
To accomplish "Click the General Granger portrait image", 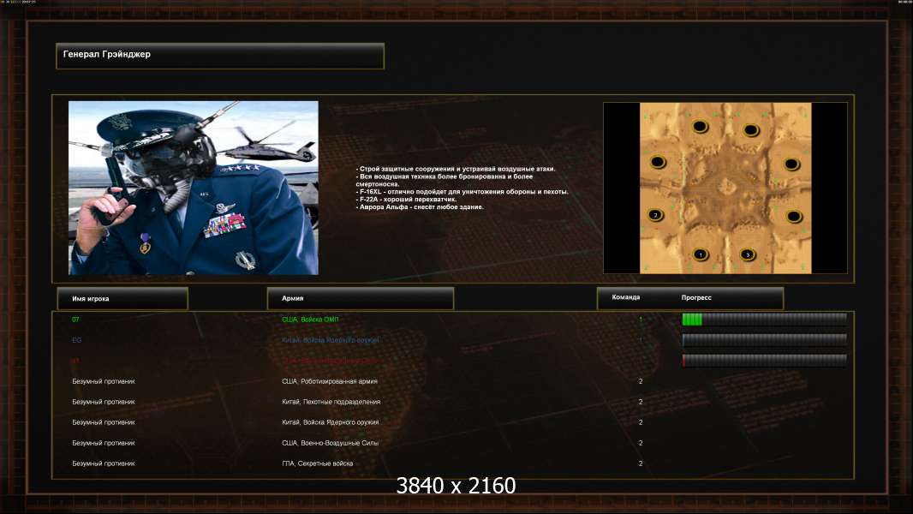I will point(194,188).
